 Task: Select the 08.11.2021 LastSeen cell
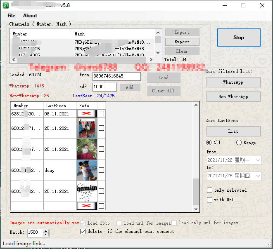pos(60,114)
